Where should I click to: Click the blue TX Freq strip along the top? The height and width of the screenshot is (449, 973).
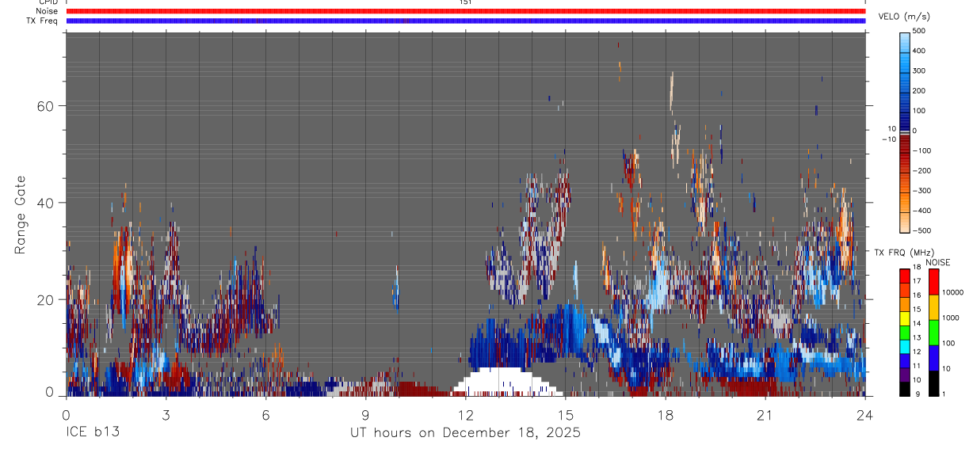(x=466, y=21)
